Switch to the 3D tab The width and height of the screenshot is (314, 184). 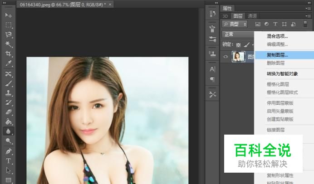pyautogui.click(x=225, y=16)
